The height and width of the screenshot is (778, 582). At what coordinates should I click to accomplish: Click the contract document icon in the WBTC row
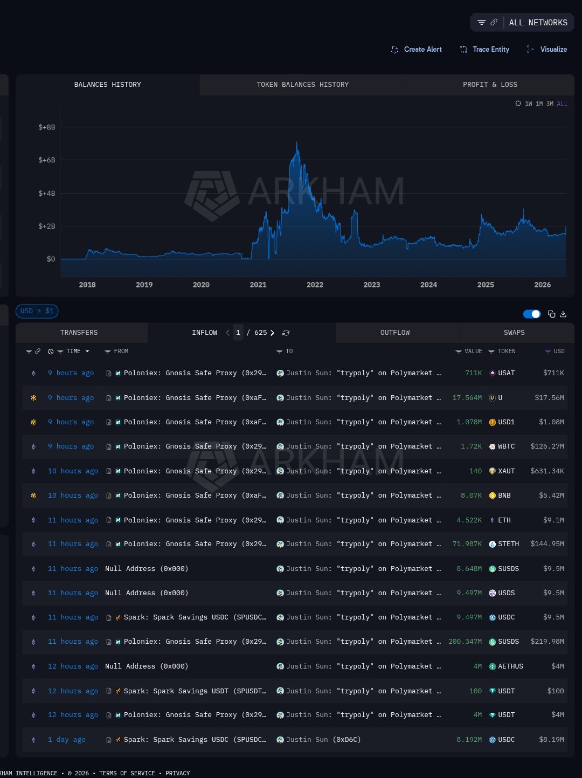(109, 446)
